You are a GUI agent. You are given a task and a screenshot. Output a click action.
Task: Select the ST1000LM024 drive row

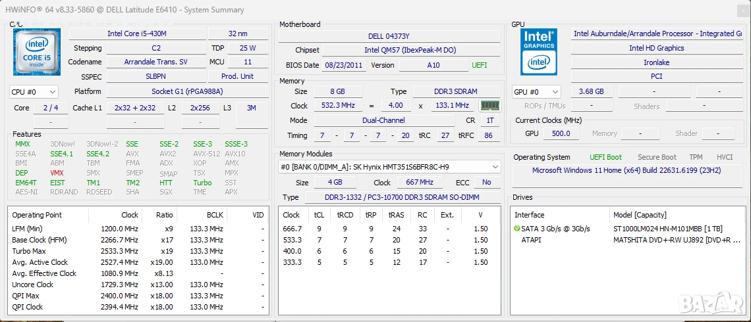click(x=629, y=229)
